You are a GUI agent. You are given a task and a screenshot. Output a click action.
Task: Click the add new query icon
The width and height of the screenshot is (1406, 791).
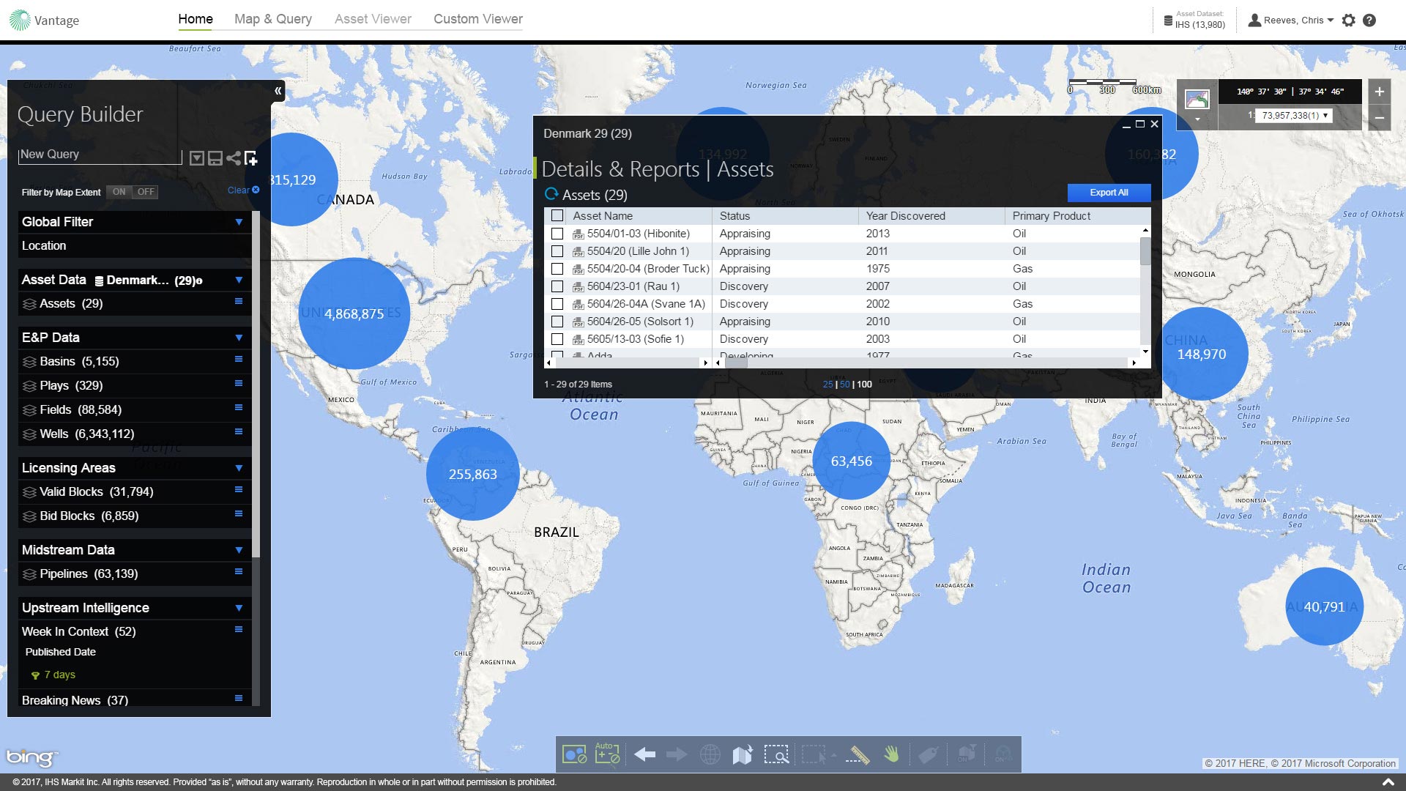tap(250, 157)
